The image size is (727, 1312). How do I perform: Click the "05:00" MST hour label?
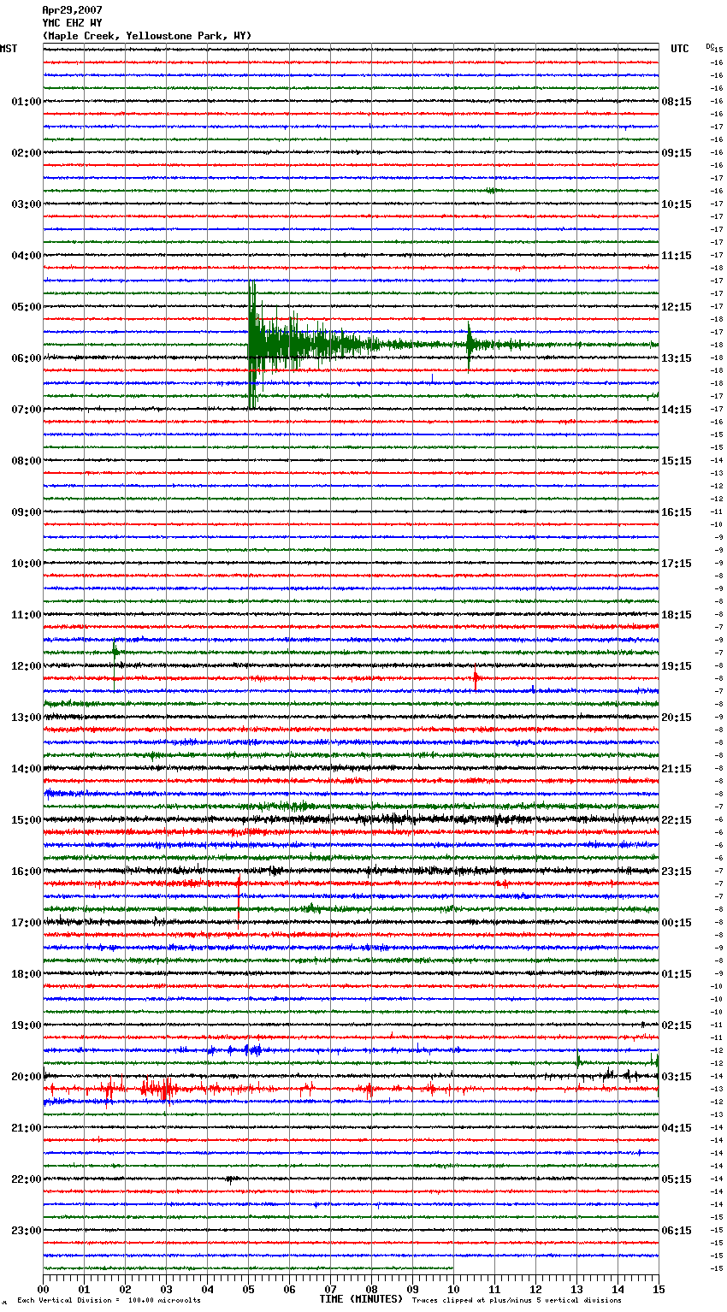[27, 307]
